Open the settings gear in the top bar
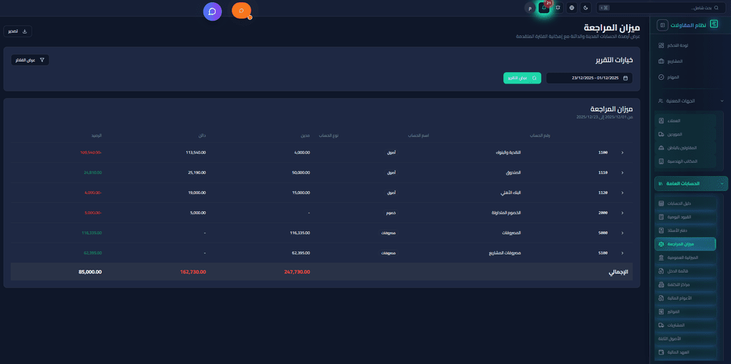 click(x=558, y=8)
